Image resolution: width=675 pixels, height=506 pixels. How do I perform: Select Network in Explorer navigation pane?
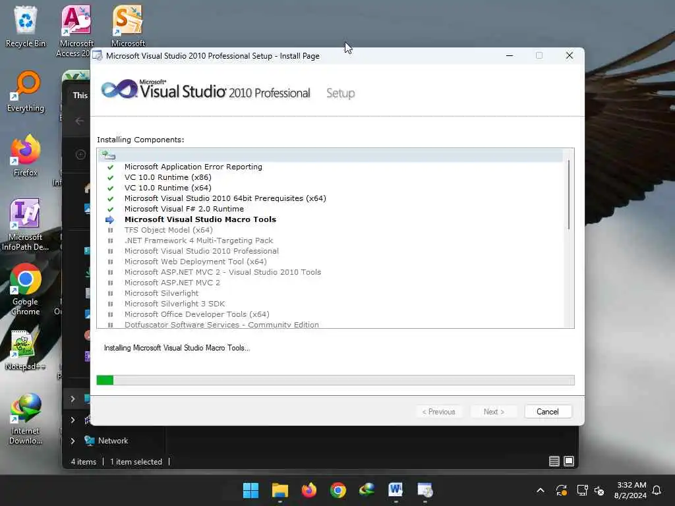pyautogui.click(x=113, y=441)
